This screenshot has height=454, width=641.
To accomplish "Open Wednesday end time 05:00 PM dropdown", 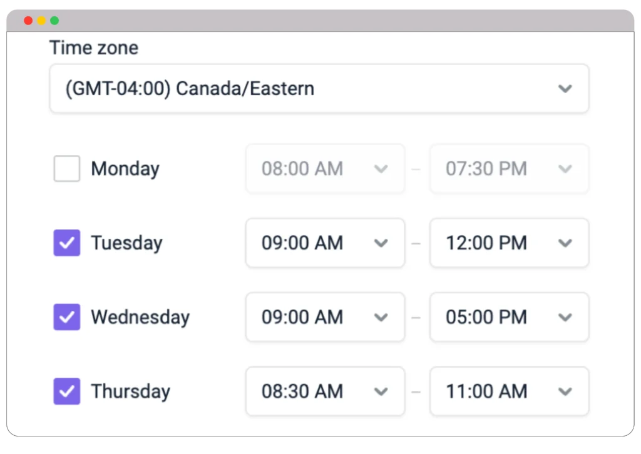I will click(509, 317).
